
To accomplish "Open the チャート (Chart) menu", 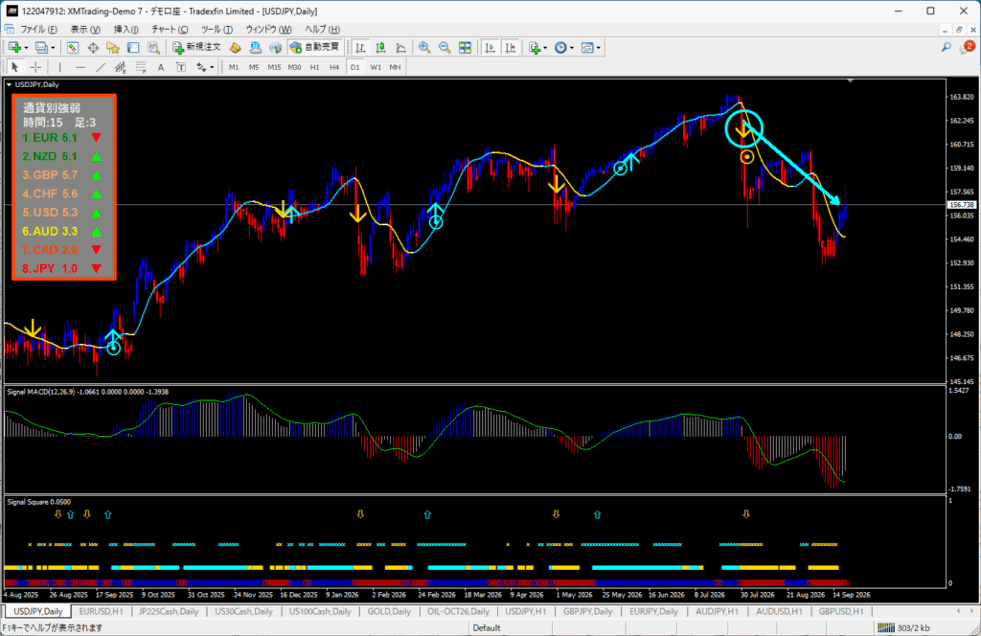I will click(x=170, y=30).
